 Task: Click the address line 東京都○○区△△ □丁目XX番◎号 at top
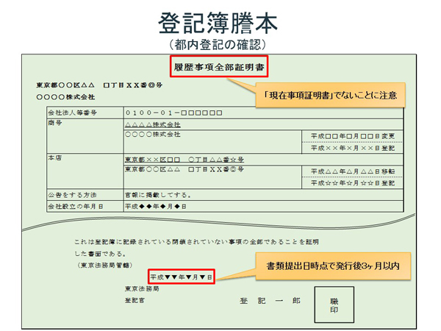coord(99,85)
